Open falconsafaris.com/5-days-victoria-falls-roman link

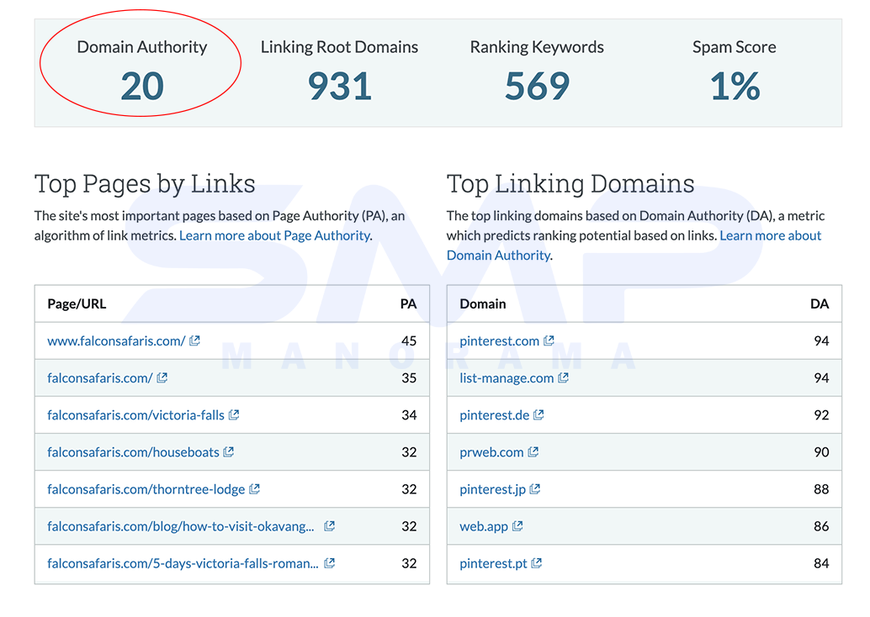pos(183,563)
